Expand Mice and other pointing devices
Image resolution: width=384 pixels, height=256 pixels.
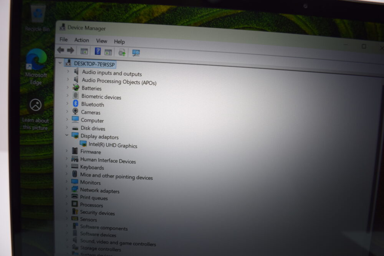pos(66,174)
